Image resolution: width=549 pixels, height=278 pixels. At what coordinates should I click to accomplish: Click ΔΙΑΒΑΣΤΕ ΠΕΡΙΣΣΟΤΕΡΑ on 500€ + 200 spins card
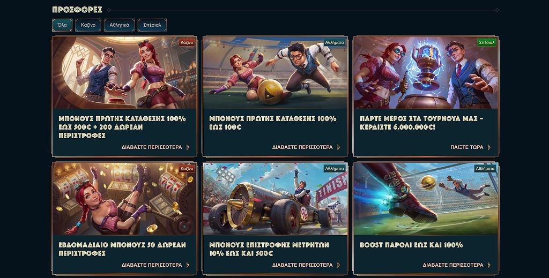pos(152,147)
